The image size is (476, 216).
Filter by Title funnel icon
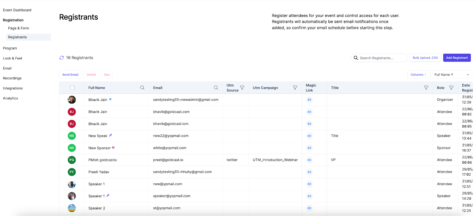(426, 88)
